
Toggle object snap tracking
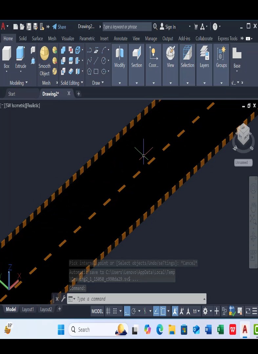(x=156, y=311)
